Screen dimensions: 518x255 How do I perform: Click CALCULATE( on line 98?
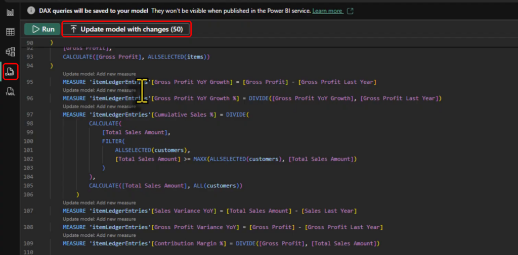pyautogui.click(x=105, y=123)
